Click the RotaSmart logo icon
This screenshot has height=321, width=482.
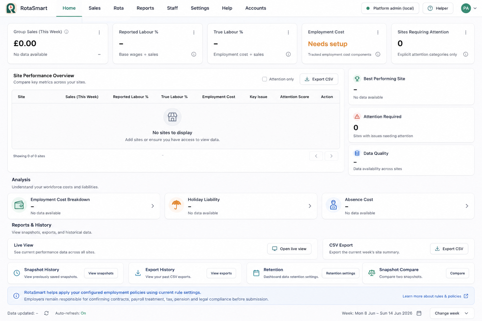tap(11, 8)
